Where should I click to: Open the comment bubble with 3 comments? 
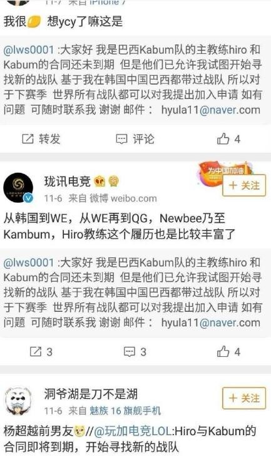pos(135,351)
